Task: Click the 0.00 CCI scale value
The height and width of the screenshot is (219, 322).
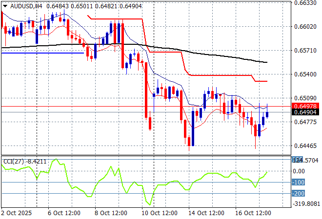Action: click(x=299, y=171)
